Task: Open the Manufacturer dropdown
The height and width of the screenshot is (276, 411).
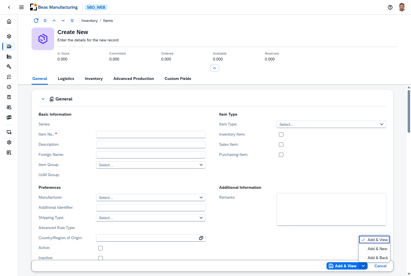Action: (151, 198)
